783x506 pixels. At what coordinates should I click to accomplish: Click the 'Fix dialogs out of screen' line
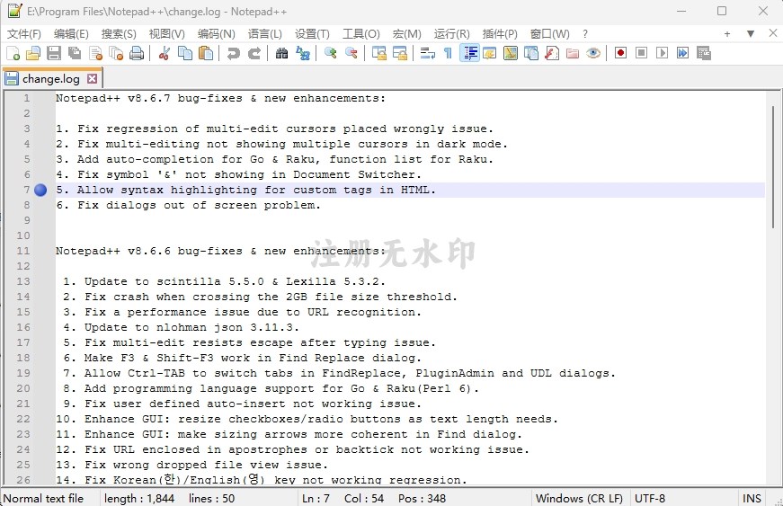188,205
